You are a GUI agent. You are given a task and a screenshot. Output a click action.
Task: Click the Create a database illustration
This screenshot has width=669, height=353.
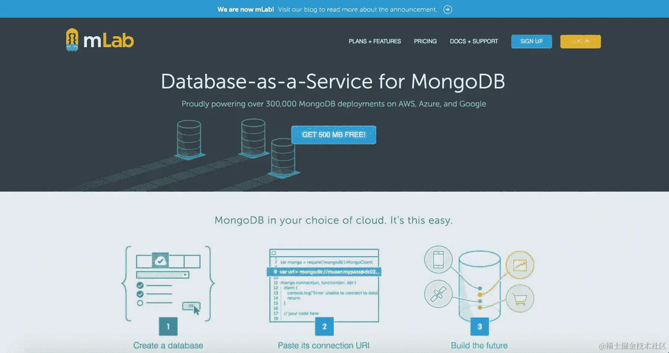[168, 283]
